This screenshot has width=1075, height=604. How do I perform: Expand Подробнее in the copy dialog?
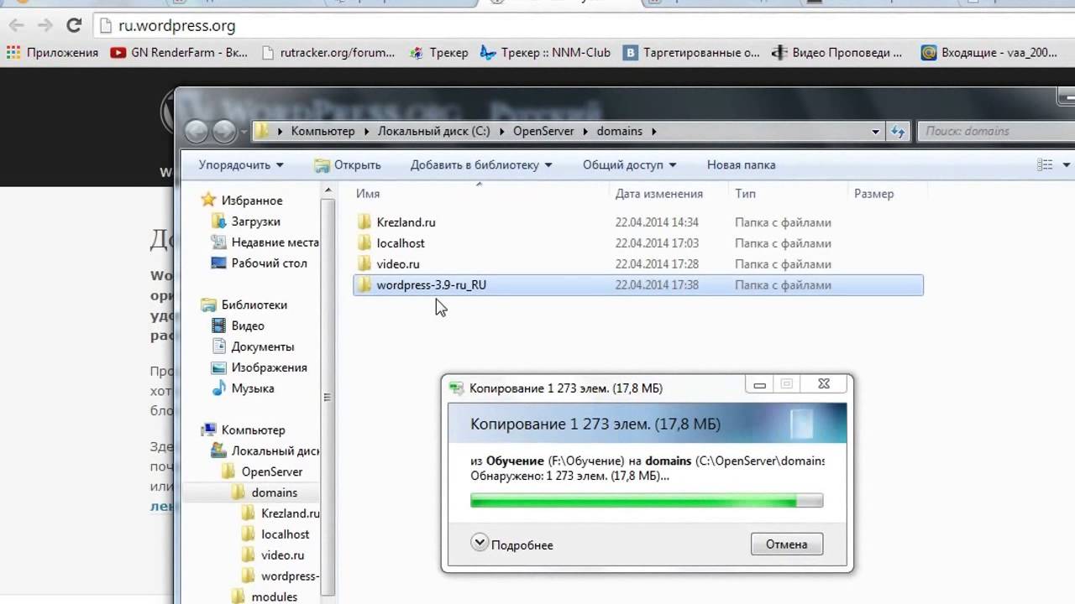click(512, 544)
